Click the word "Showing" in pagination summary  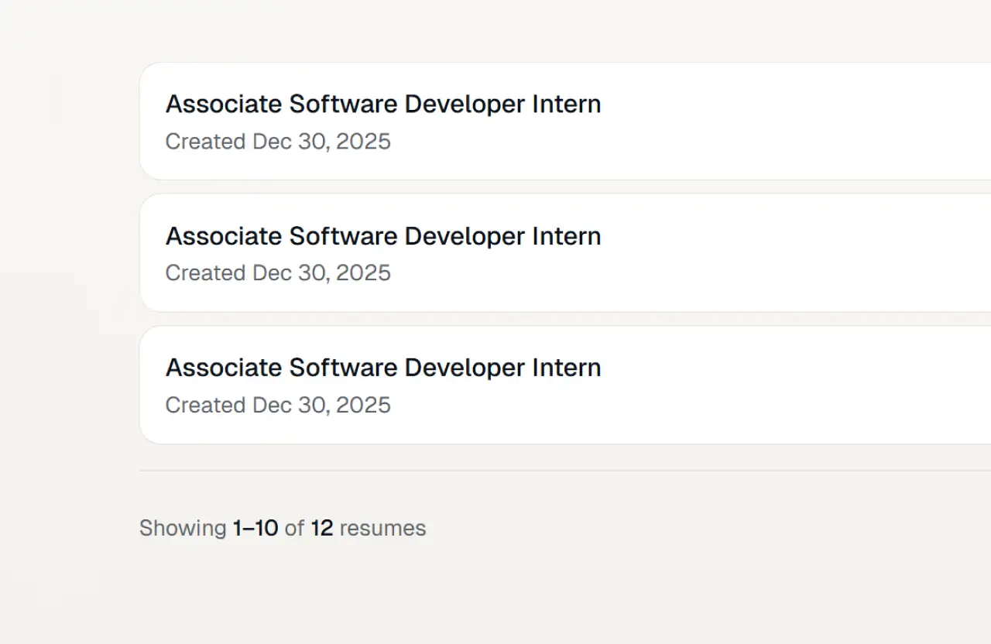183,529
